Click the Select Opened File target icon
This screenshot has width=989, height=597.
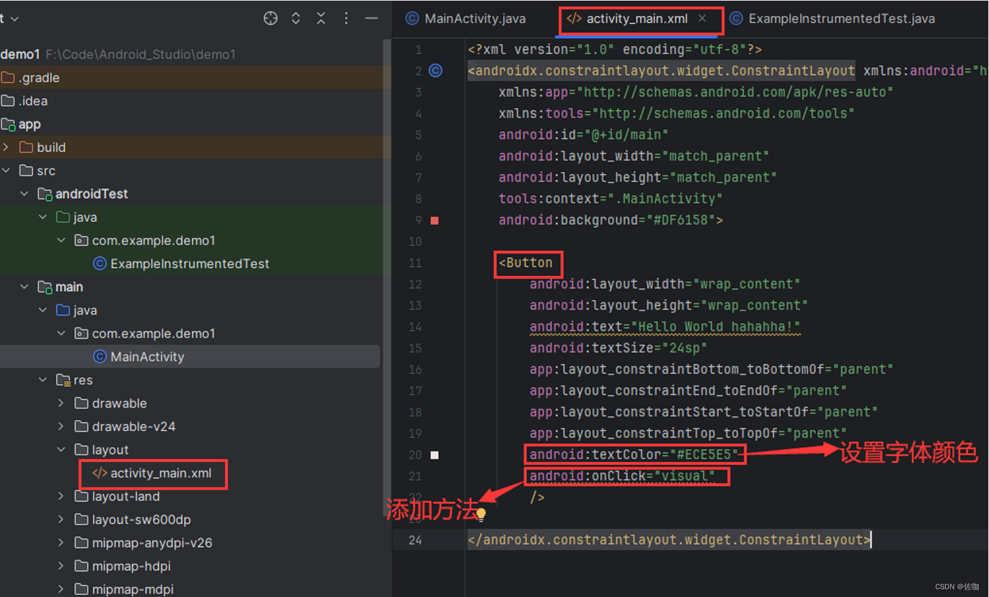pos(271,18)
